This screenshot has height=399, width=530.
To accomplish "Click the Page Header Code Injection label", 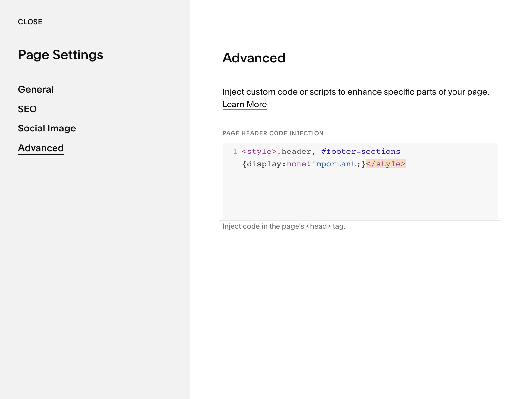I will 273,133.
